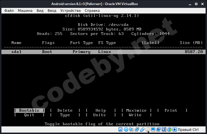Select the Write option in cfdisk

pos(136,115)
